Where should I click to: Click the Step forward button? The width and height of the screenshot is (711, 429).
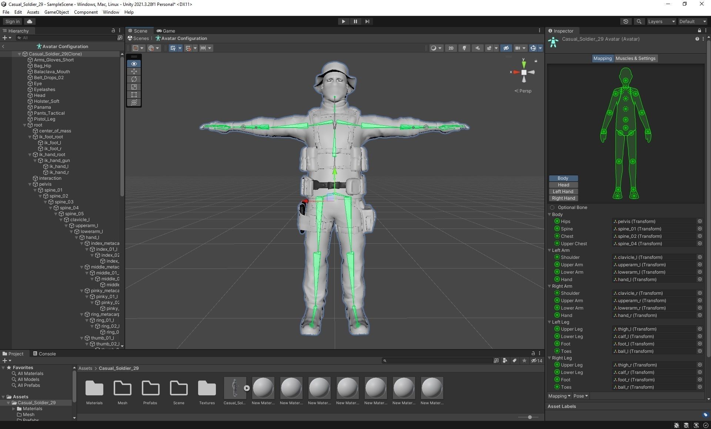click(367, 21)
